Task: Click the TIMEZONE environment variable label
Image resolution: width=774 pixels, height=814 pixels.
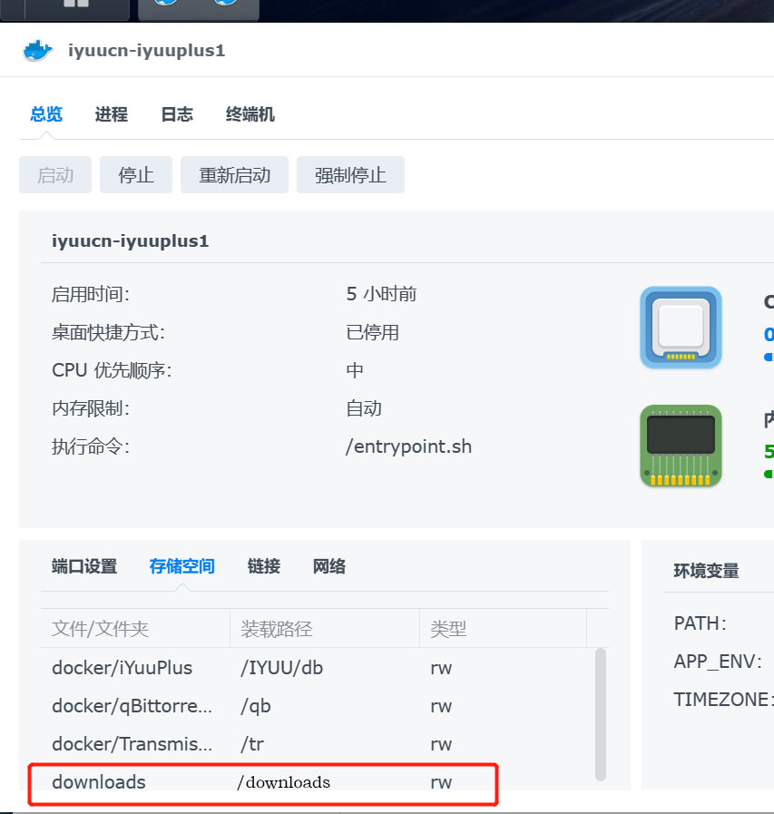Action: pyautogui.click(x=723, y=700)
